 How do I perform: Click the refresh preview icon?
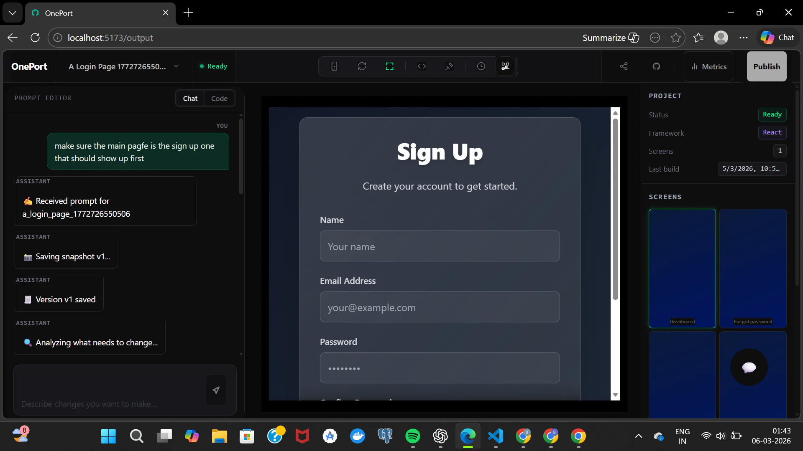click(x=362, y=66)
